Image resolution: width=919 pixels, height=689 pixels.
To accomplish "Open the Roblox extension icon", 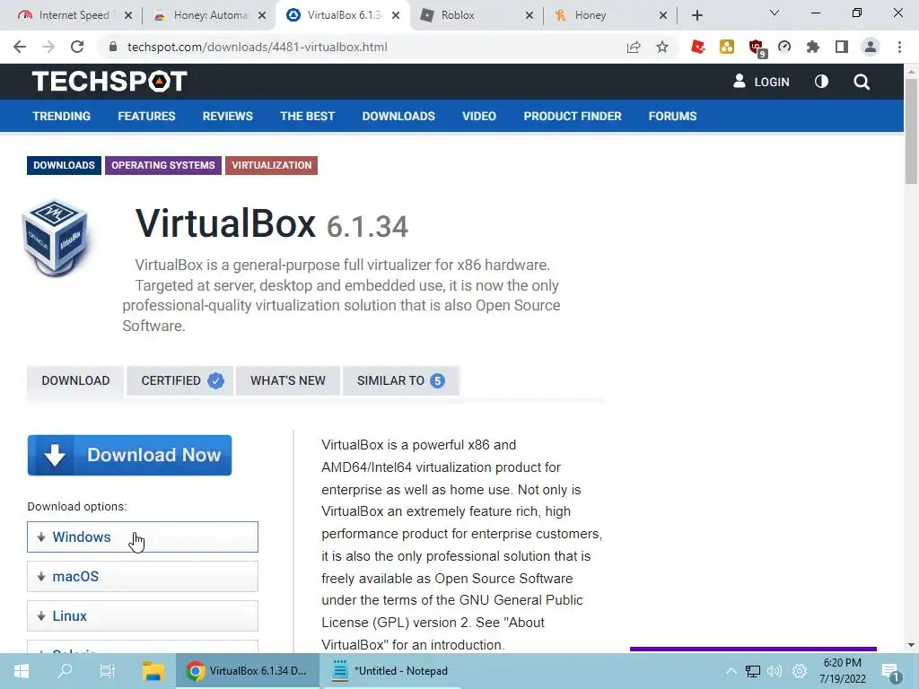I will 697,47.
